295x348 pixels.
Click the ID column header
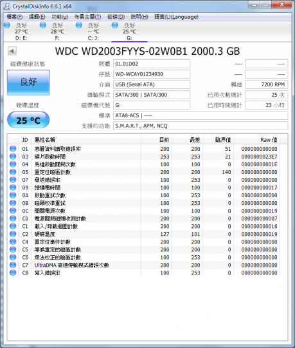[x=25, y=140]
